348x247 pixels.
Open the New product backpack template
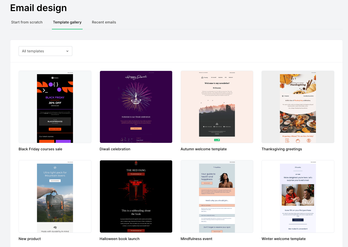pyautogui.click(x=55, y=196)
